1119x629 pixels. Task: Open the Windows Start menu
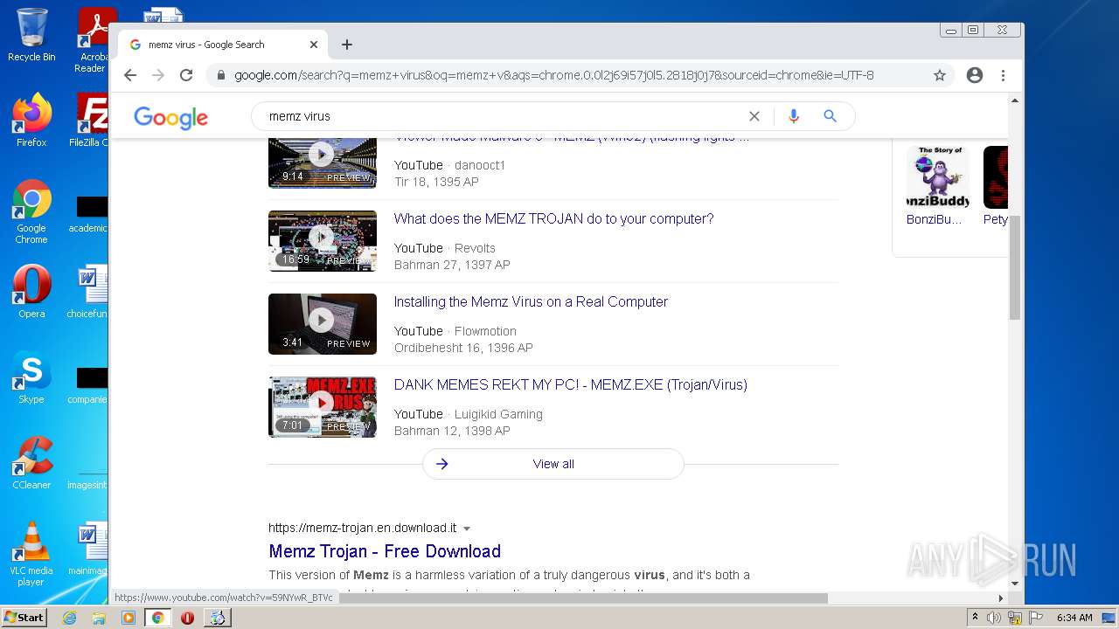coord(24,617)
